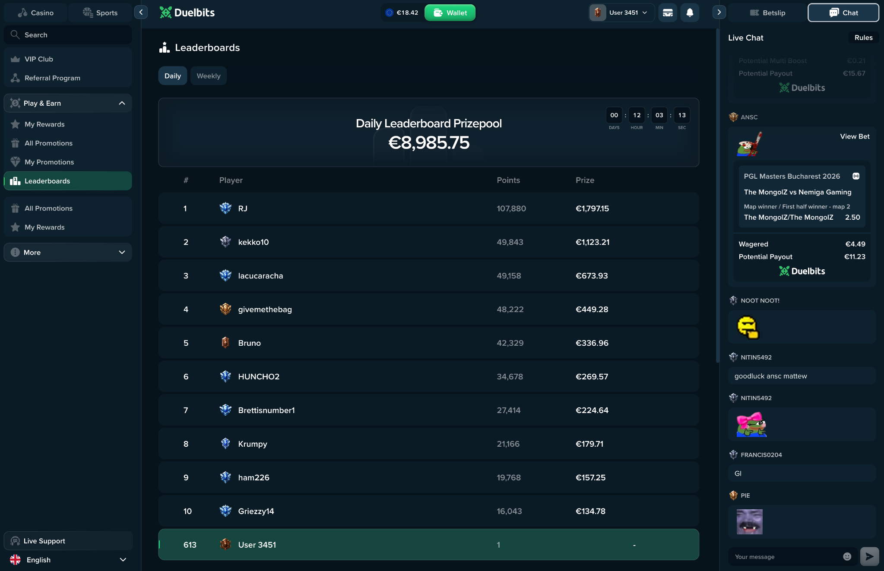Open the euro balance currency selector
This screenshot has height=571, width=884.
tap(402, 13)
